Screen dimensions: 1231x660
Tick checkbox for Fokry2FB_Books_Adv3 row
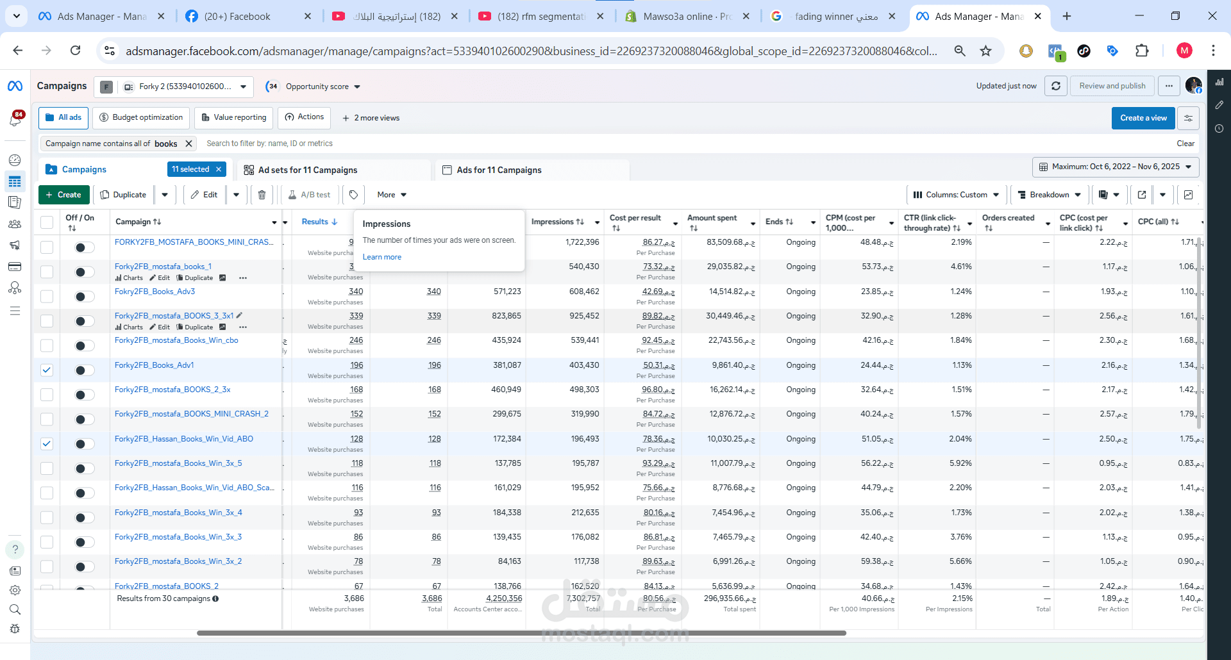47,296
